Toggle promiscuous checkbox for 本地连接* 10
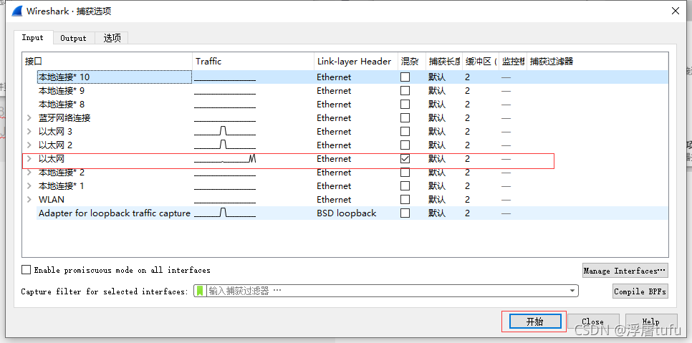Viewport: 692px width, 343px height. pyautogui.click(x=405, y=77)
